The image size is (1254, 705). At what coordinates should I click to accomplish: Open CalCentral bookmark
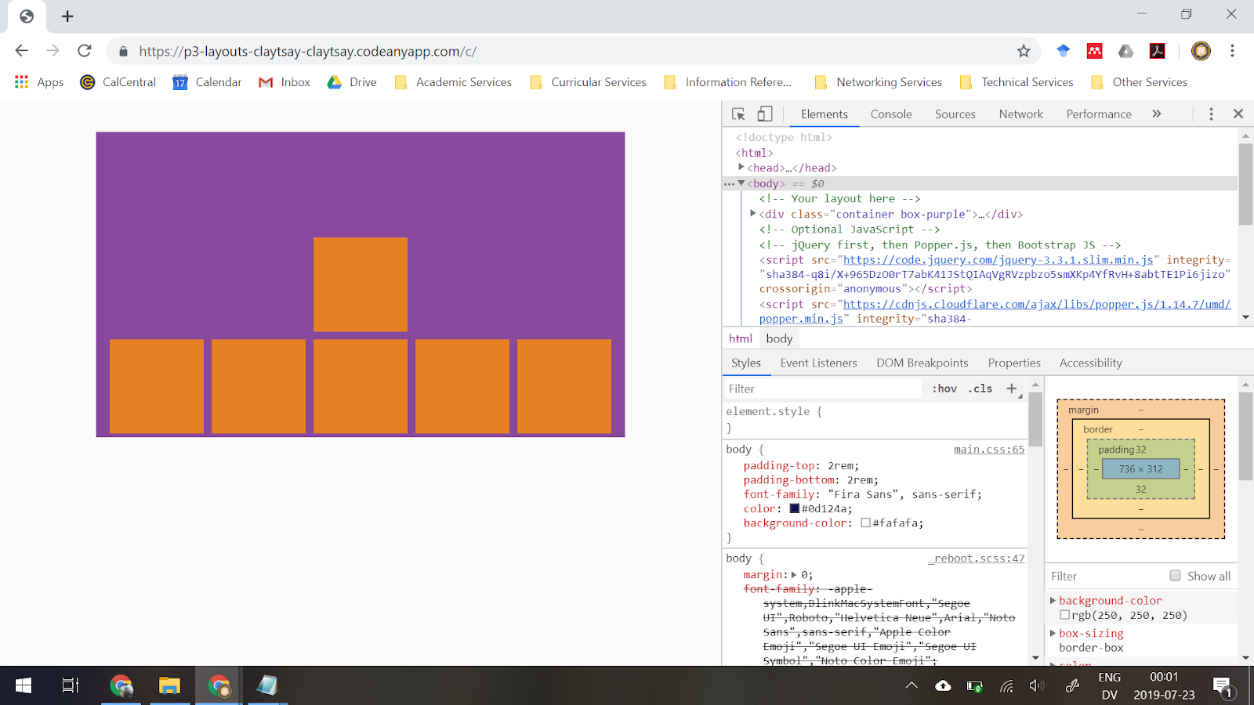pos(118,82)
